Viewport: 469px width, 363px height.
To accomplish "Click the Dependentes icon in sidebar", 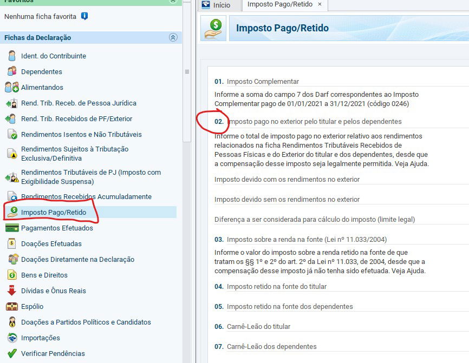I will click(x=12, y=71).
